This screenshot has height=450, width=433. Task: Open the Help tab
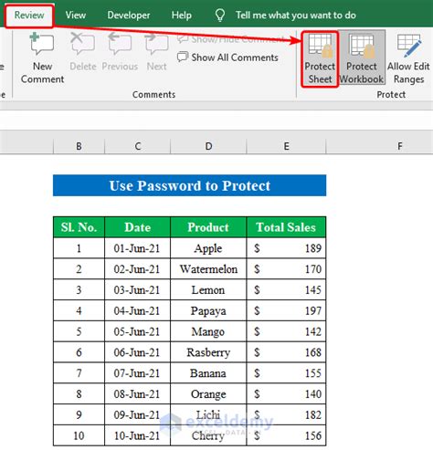(x=182, y=16)
